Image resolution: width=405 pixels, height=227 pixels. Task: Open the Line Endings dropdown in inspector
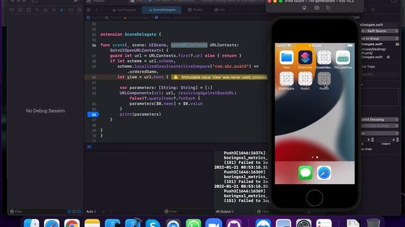(380, 126)
